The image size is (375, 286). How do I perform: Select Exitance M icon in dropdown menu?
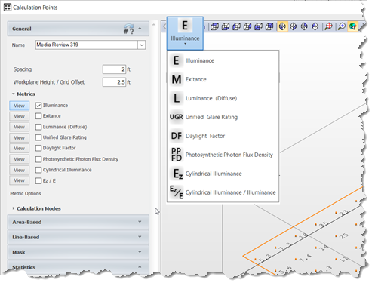[x=177, y=79]
